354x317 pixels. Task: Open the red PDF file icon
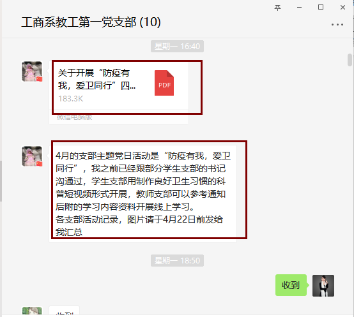(x=164, y=83)
